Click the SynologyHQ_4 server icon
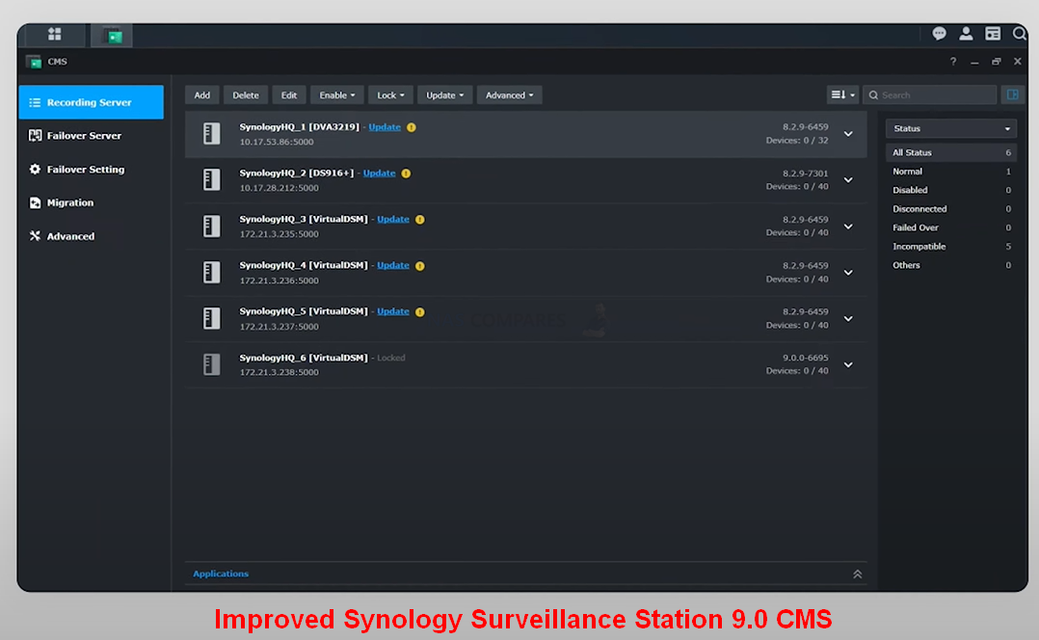This screenshot has width=1039, height=640. (x=211, y=273)
